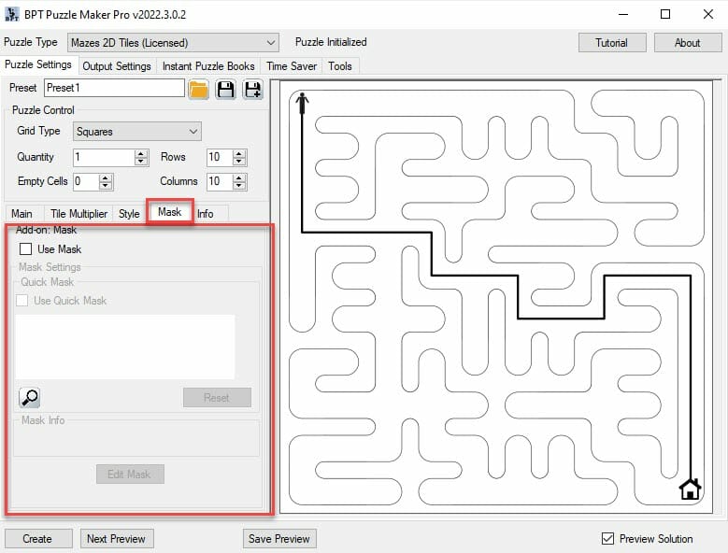728x553 pixels.
Task: Open the Output Settings tab
Action: click(117, 66)
